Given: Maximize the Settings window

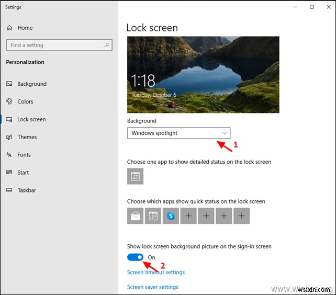Looking at the screenshot, I should [312, 7].
